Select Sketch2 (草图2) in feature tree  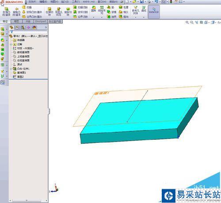[x=18, y=77]
